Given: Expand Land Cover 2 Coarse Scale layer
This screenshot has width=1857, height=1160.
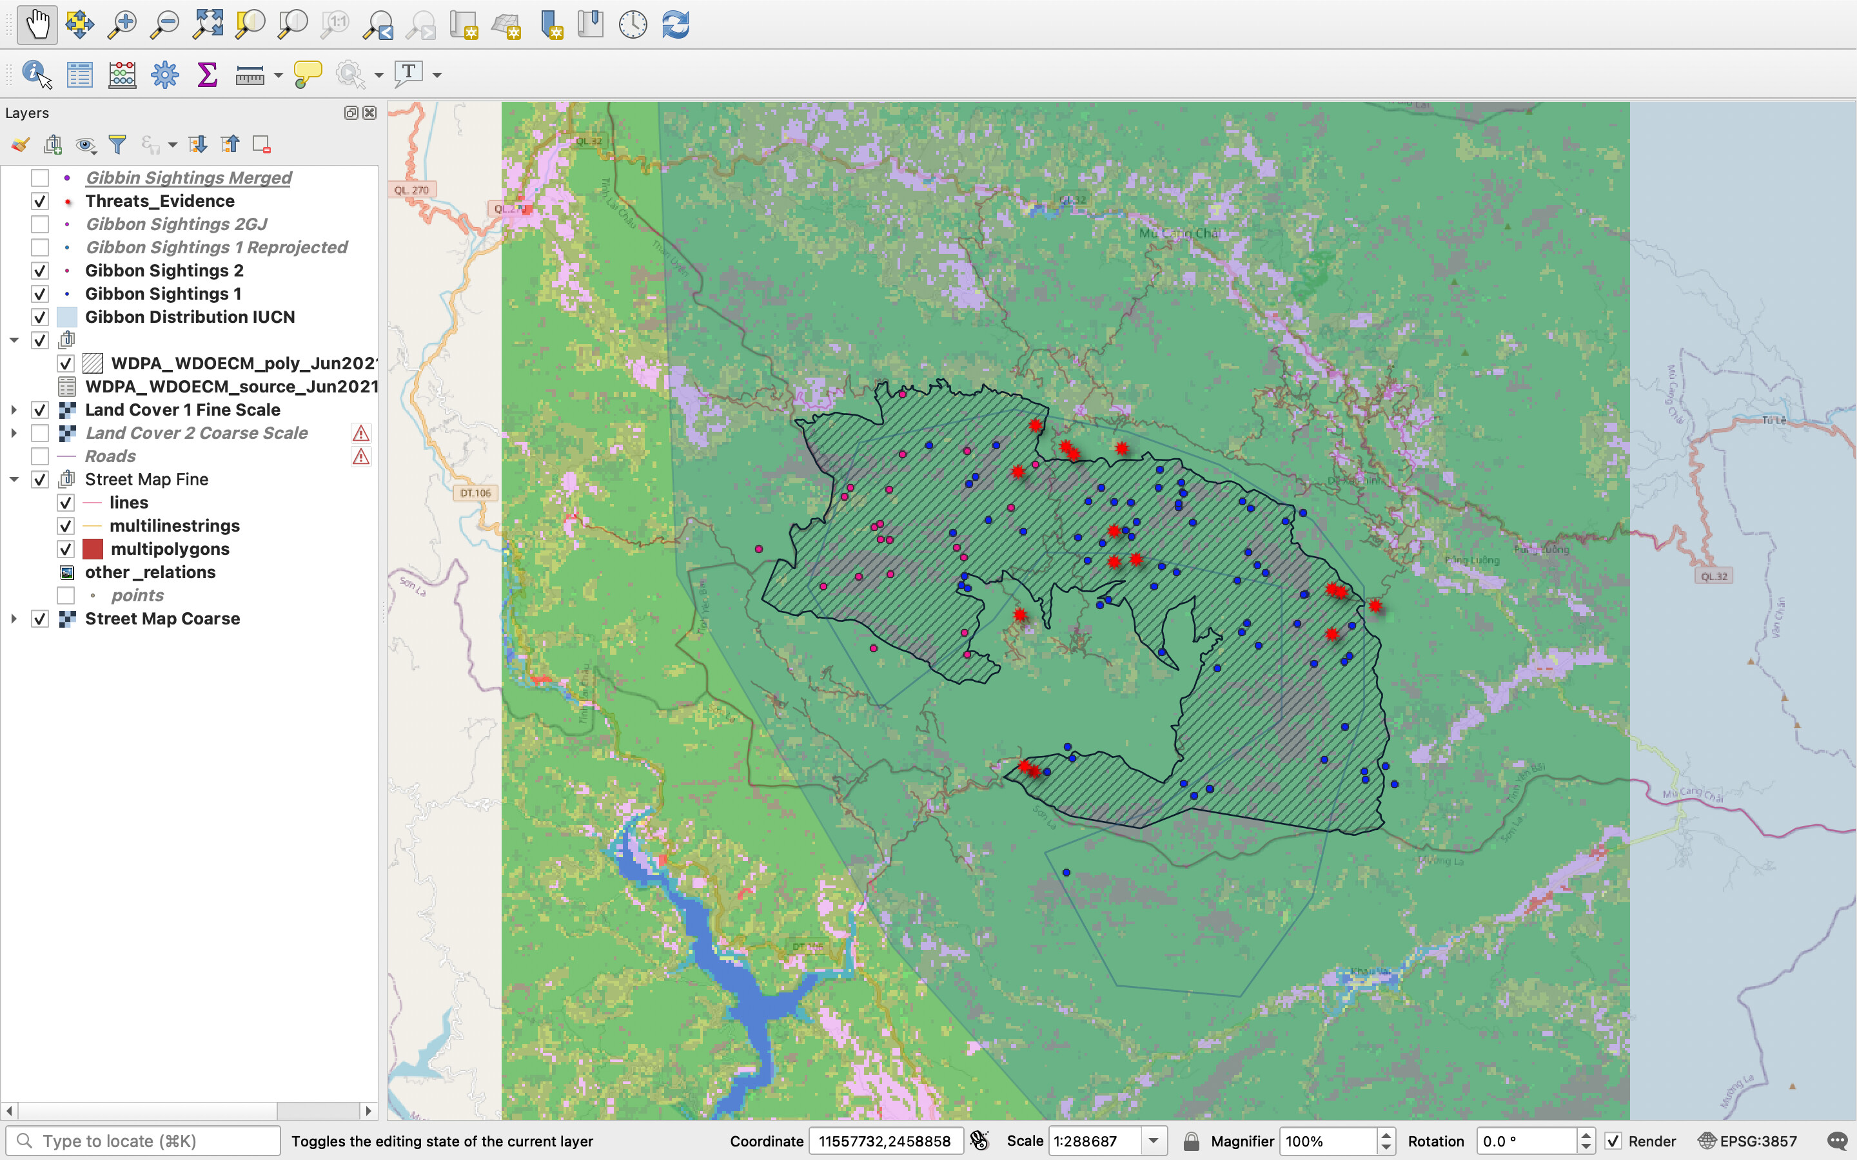Looking at the screenshot, I should 14,432.
